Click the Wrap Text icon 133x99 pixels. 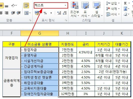[26, 6]
